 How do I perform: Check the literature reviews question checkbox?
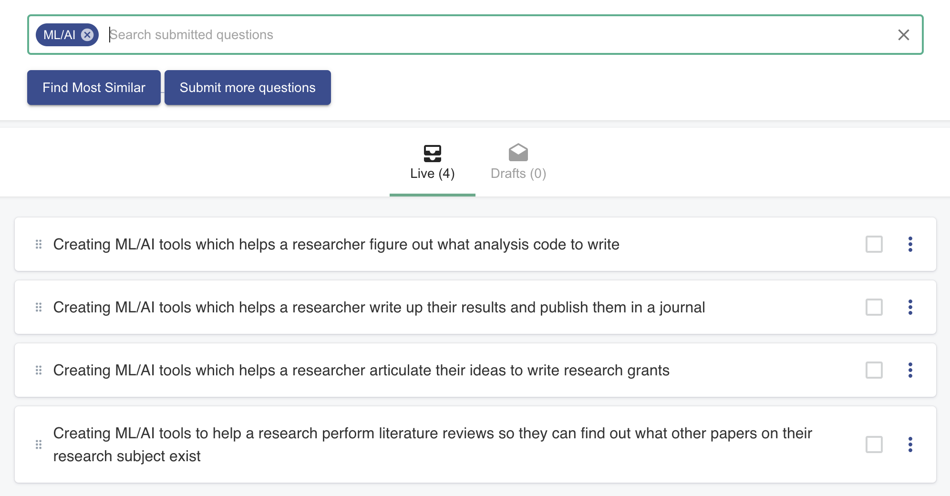pos(874,444)
